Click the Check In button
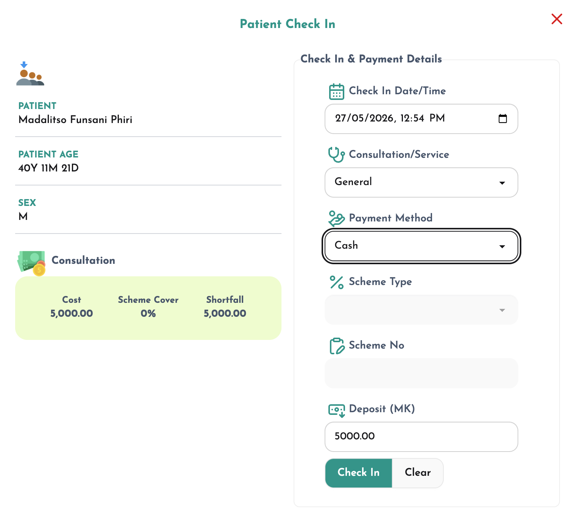Image resolution: width=569 pixels, height=511 pixels. 358,473
